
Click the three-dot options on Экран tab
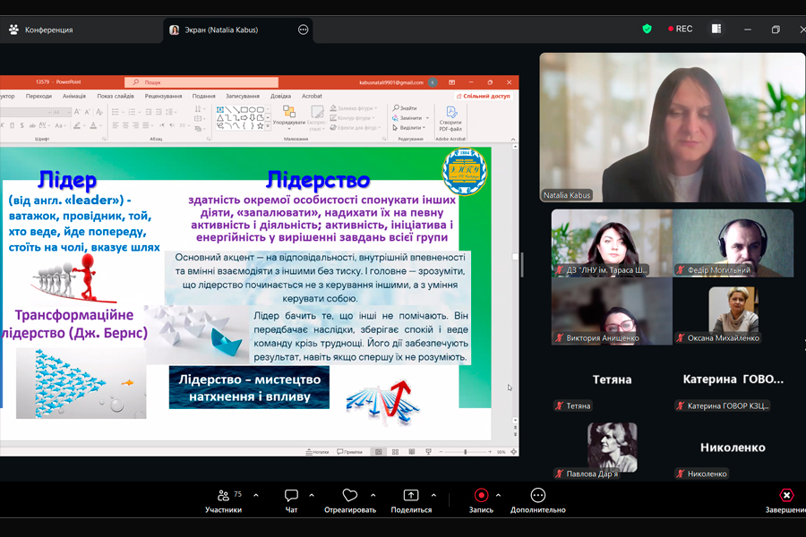(304, 30)
